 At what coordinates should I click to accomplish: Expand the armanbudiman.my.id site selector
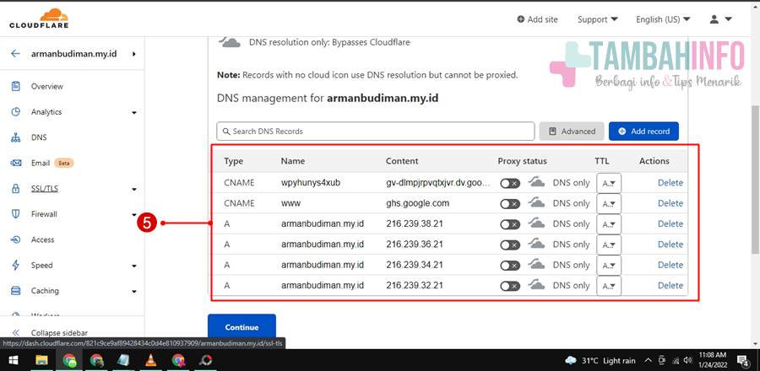click(x=133, y=54)
